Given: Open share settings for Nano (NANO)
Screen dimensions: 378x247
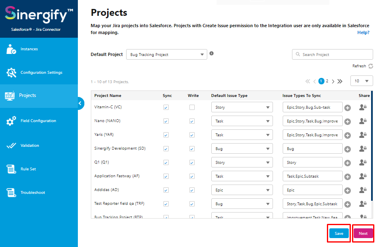Looking at the screenshot, I should (x=363, y=121).
